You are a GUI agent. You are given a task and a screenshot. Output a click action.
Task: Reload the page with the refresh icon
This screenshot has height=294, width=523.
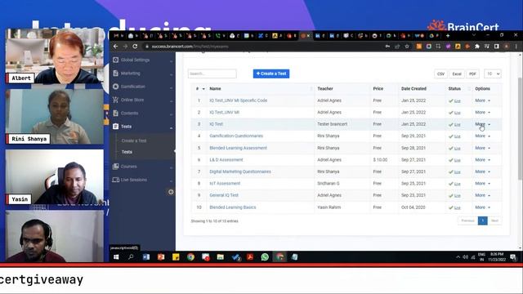pos(135,47)
